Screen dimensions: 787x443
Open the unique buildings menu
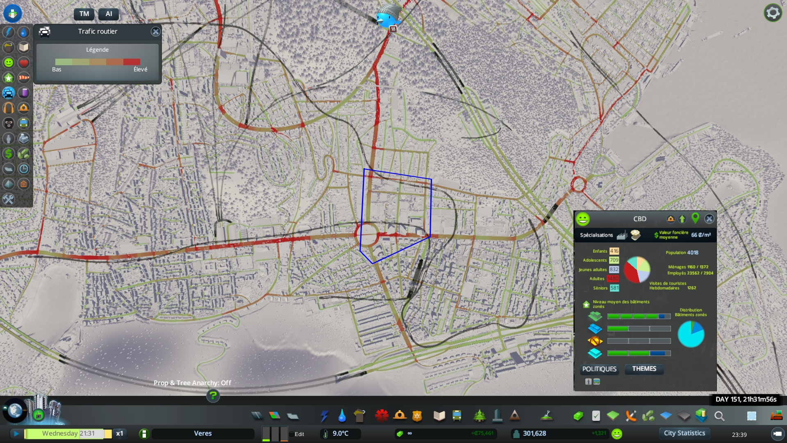point(497,416)
